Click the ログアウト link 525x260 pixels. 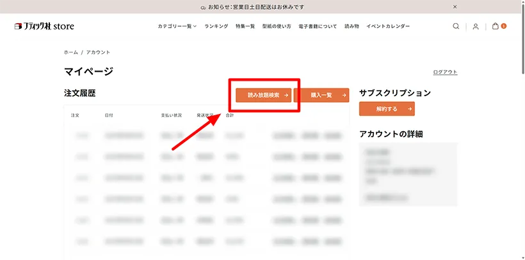(445, 72)
